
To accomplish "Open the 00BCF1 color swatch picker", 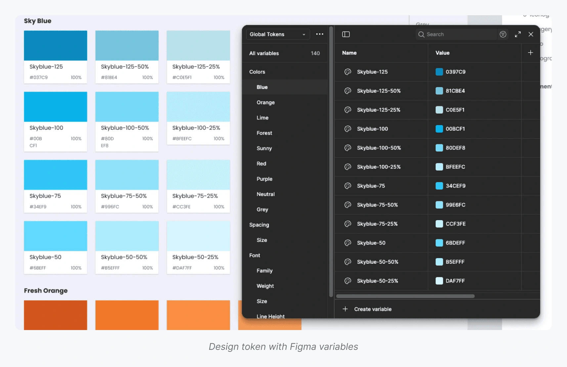I will (439, 129).
